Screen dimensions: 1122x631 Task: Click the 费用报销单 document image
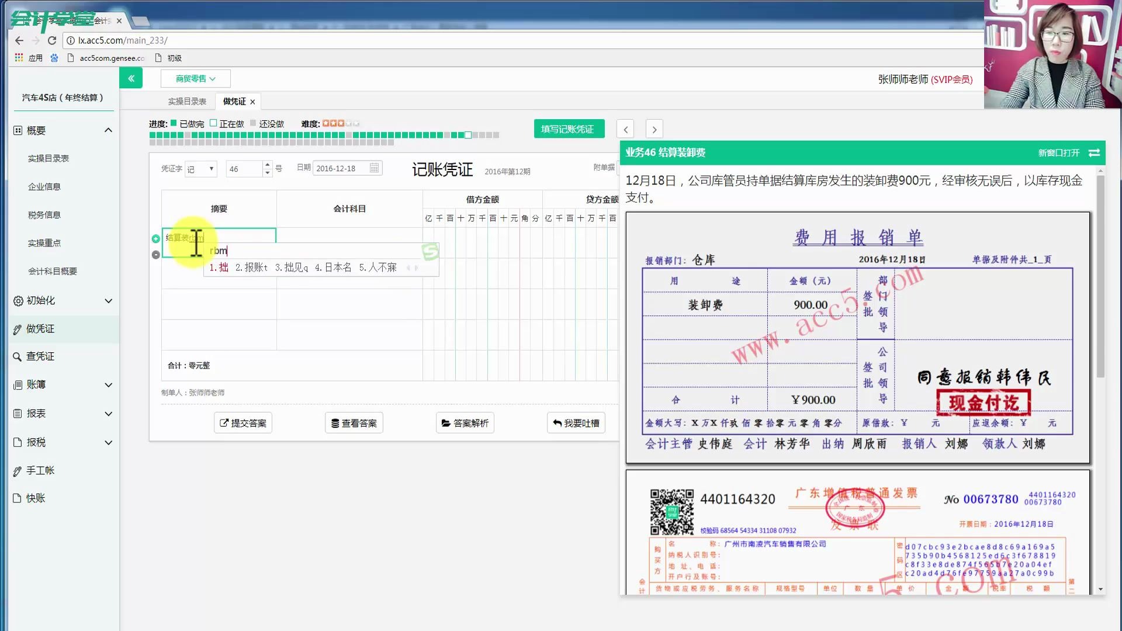[x=858, y=338]
